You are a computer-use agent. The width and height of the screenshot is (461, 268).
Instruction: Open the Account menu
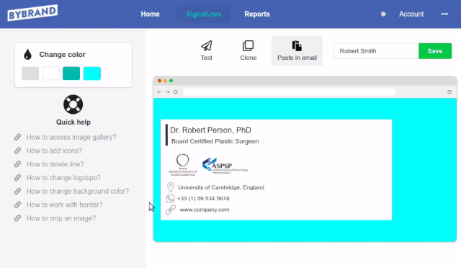[411, 14]
